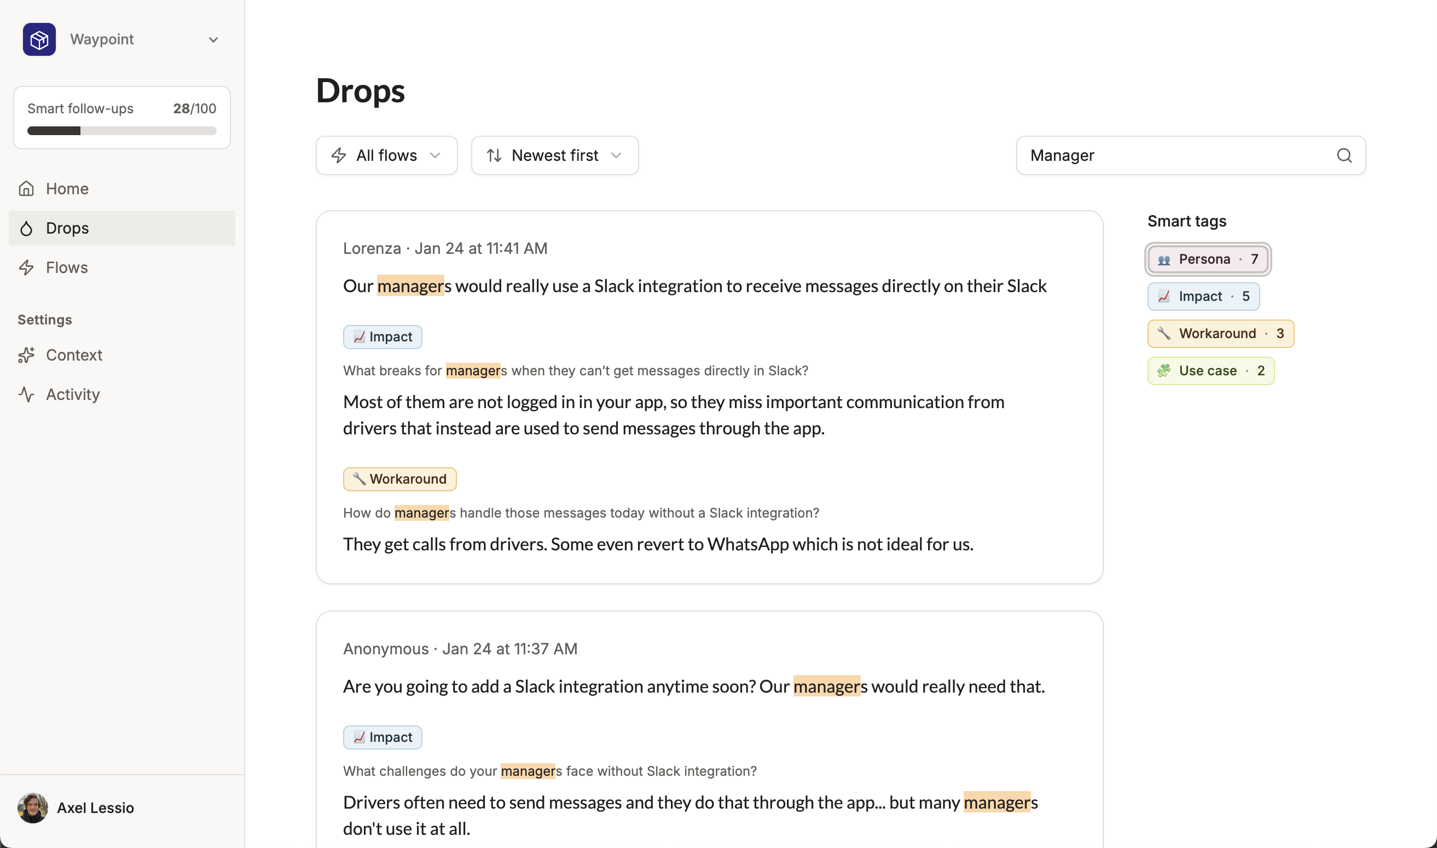1437x848 pixels.
Task: Open Axel Lessio's profile avatar
Action: pyautogui.click(x=33, y=808)
